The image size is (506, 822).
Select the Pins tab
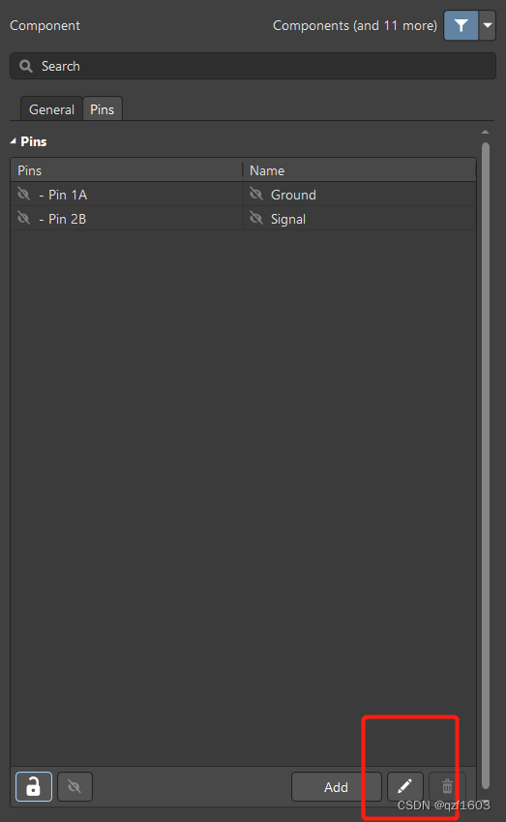click(103, 109)
